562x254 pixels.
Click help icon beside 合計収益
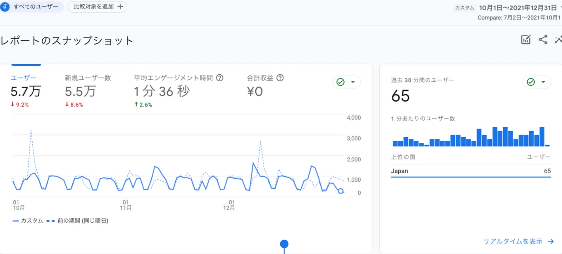(280, 78)
